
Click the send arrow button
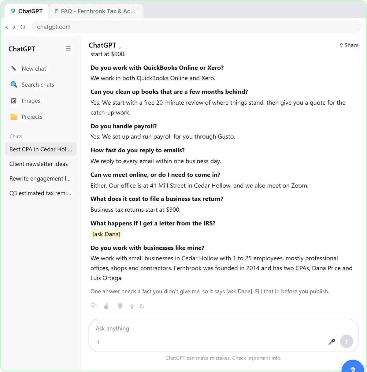(x=347, y=341)
